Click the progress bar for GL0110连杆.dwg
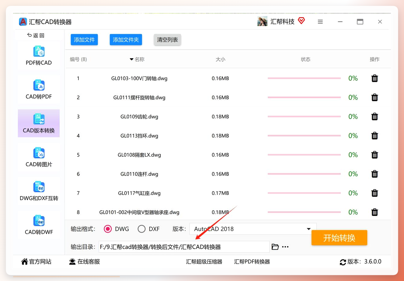This screenshot has width=404, height=281. [x=304, y=174]
